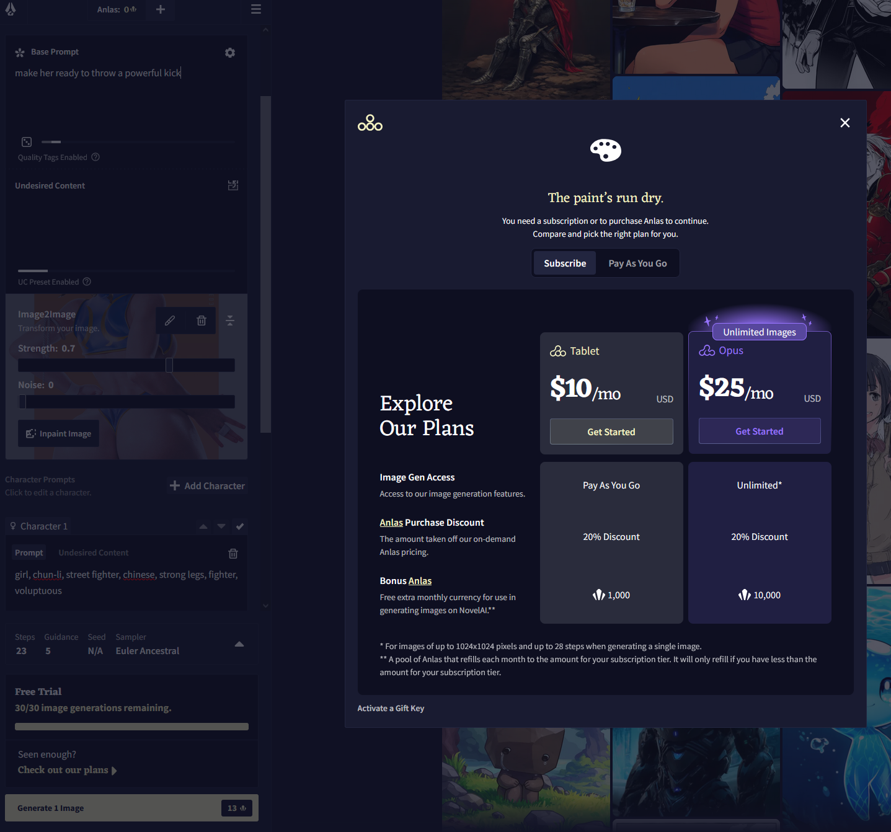Viewport: 891px width, 832px height.
Task: Click the 'Unlimited*' Opus feature cell
Action: coord(760,485)
